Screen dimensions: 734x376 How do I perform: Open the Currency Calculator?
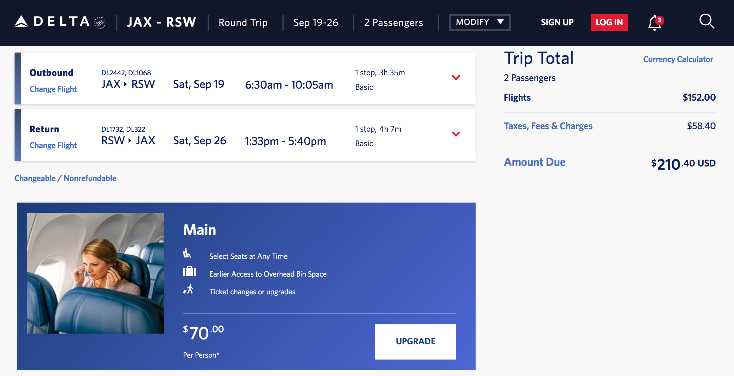click(x=678, y=59)
